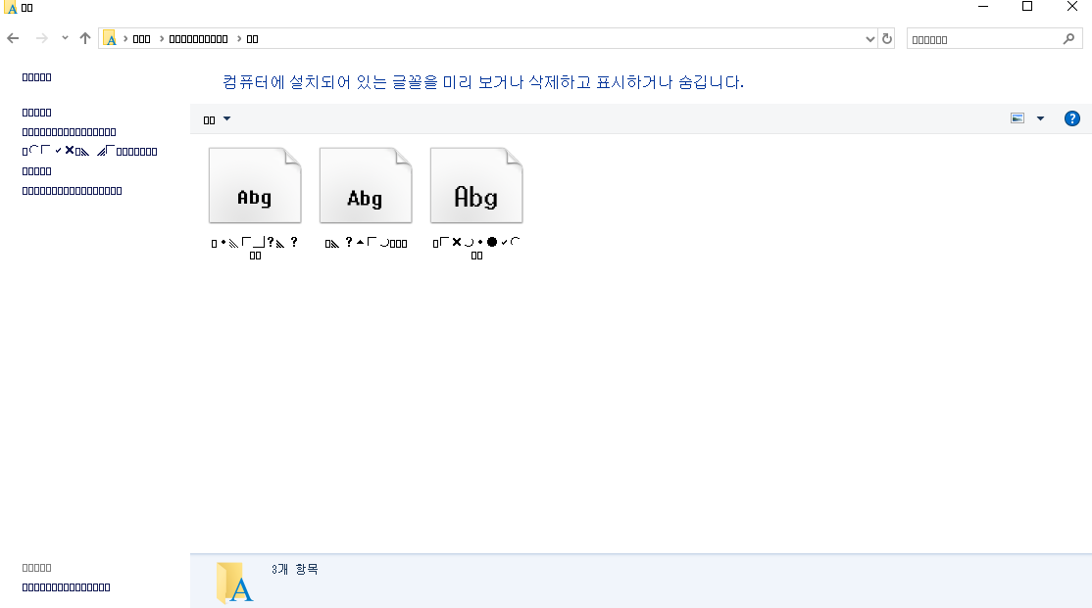
Task: Expand the address bar history dropdown
Action: point(870,39)
